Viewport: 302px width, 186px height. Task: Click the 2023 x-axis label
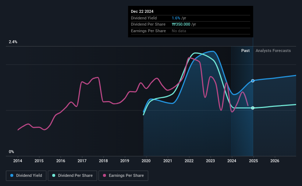210,161
